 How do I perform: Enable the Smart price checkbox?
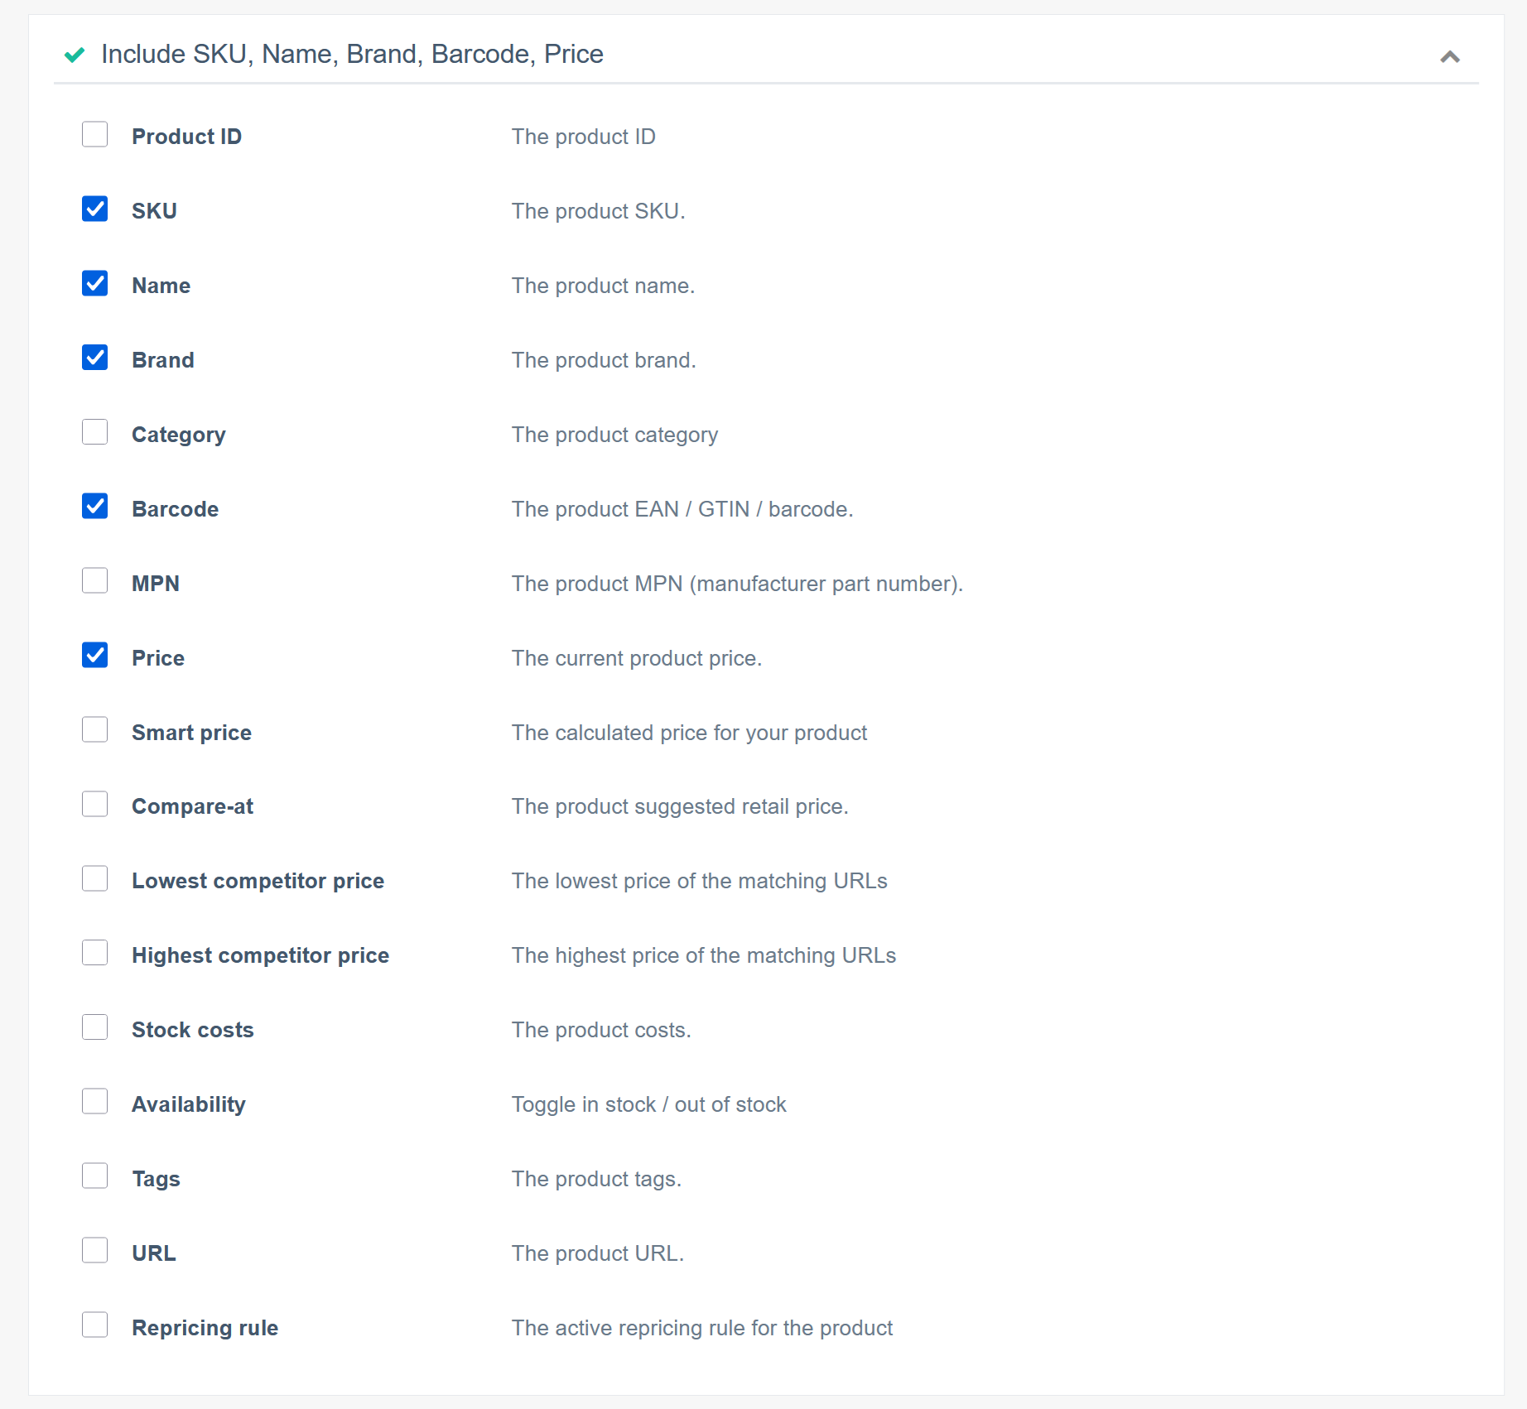[x=95, y=729]
